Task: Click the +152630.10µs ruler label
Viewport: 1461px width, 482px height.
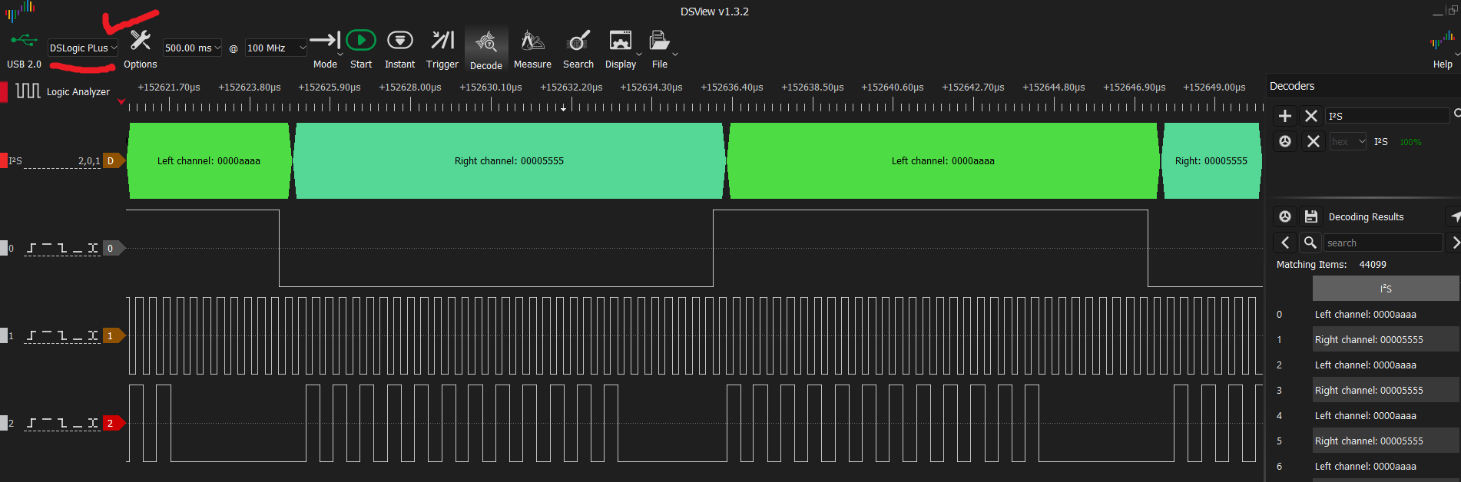Action: pyautogui.click(x=491, y=87)
